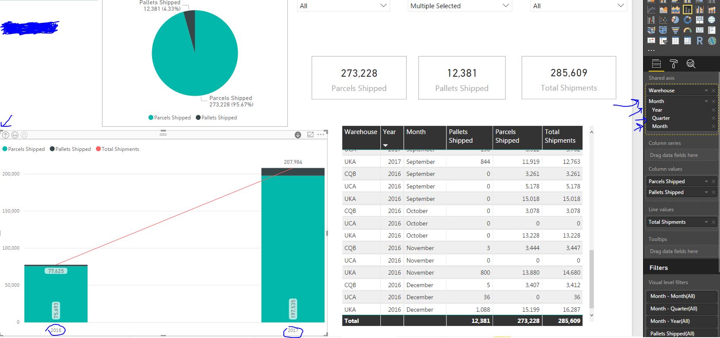
Task: Pick the gauge visualization icon
Action: [x=688, y=30]
